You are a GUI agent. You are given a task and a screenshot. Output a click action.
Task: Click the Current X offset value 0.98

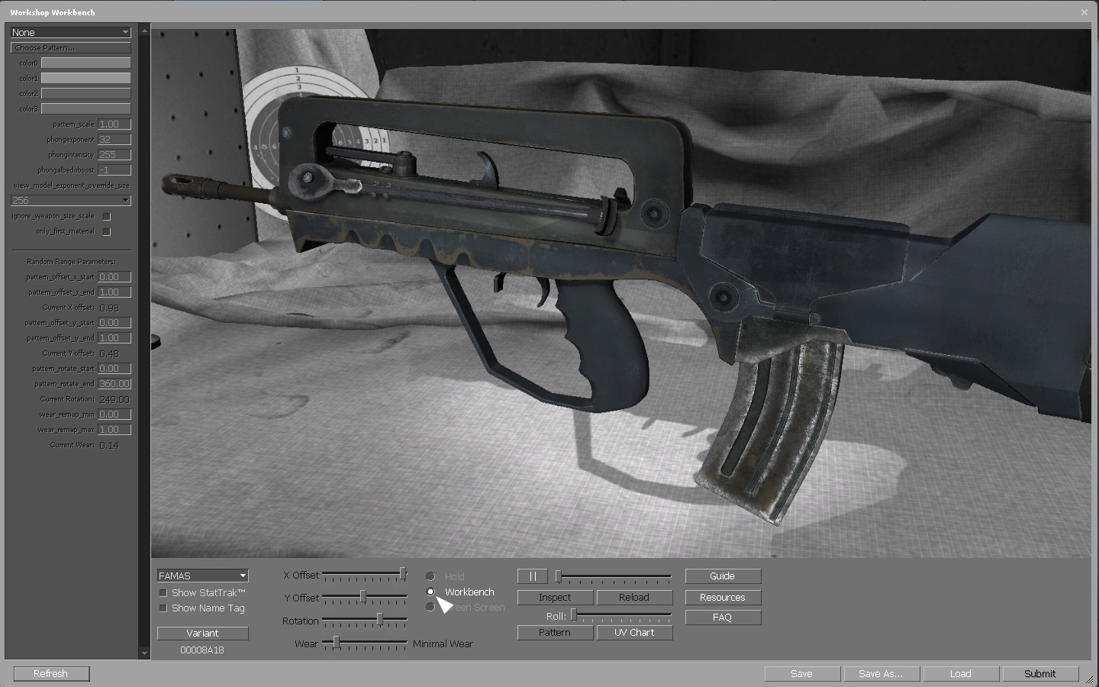point(109,308)
